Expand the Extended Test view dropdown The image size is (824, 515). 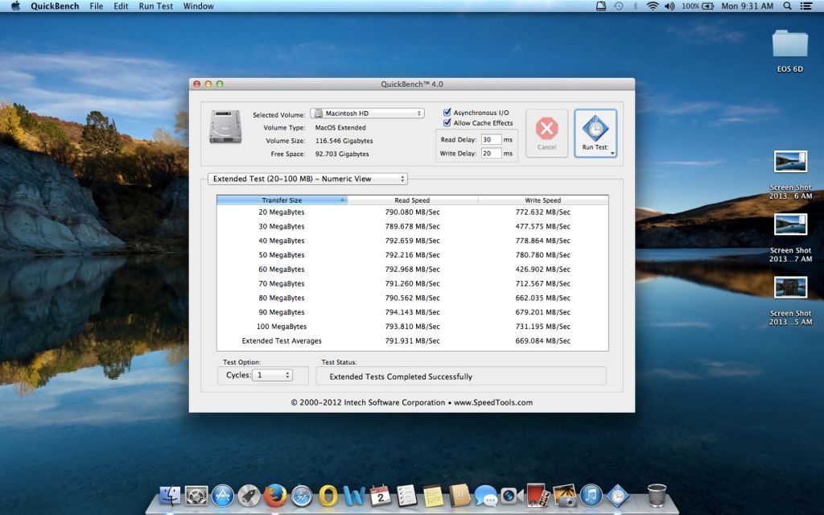click(x=307, y=179)
